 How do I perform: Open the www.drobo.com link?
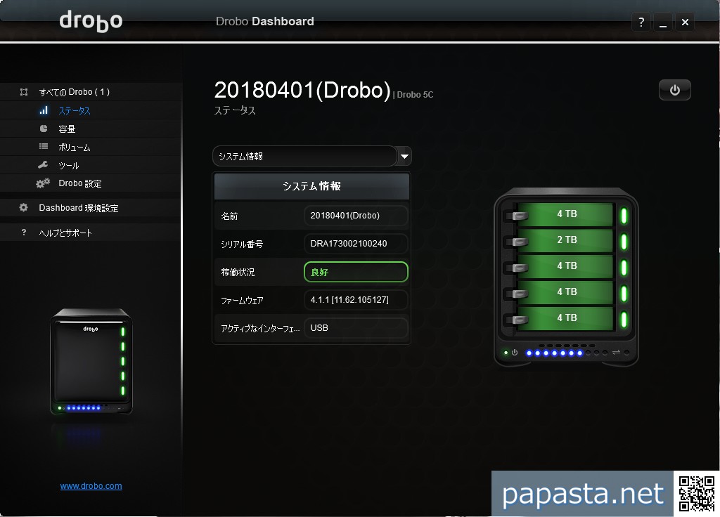[x=91, y=486]
